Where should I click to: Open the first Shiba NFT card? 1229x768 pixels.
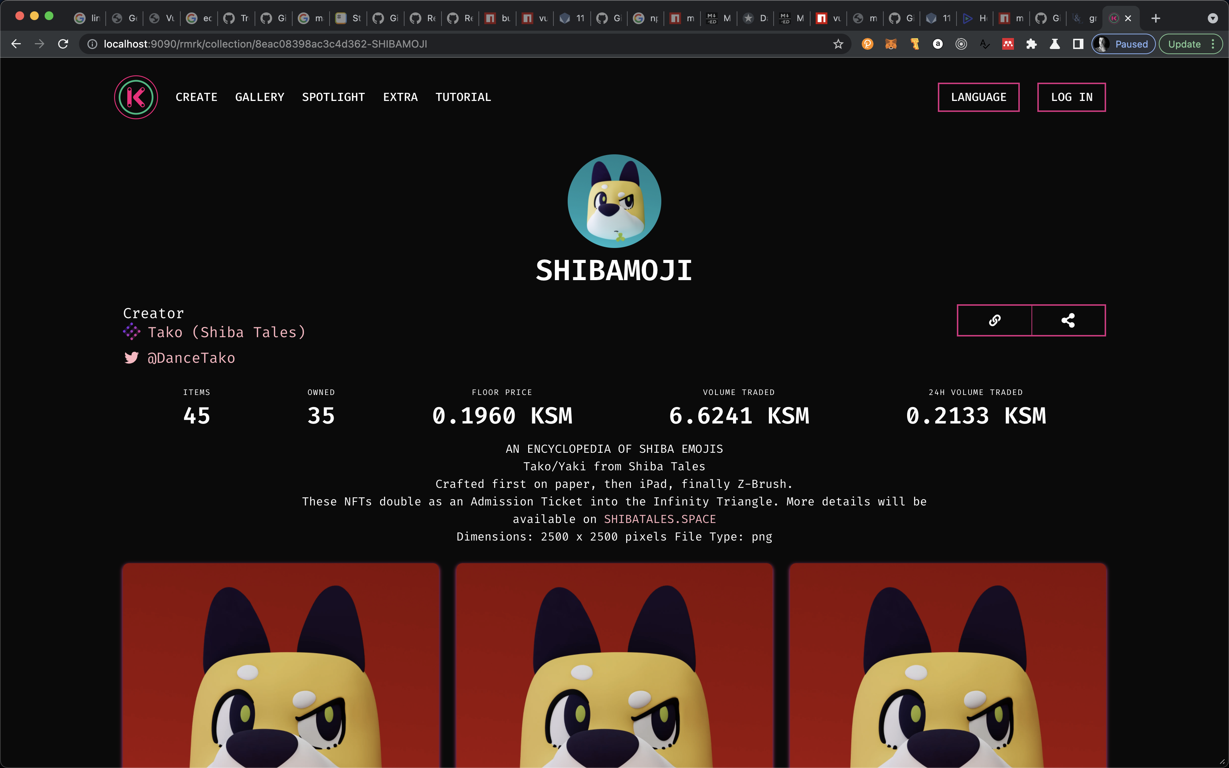click(281, 665)
